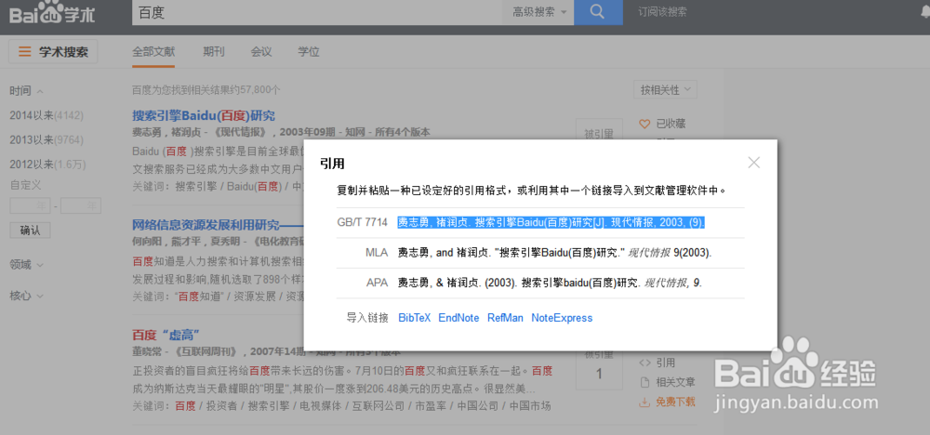The width and height of the screenshot is (930, 435).
Task: Click the highlighted GB/T 7714 citation text
Action: (551, 222)
